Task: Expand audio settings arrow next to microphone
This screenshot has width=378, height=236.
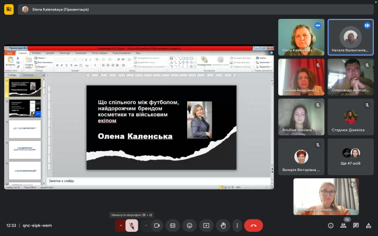Action: pos(120,225)
